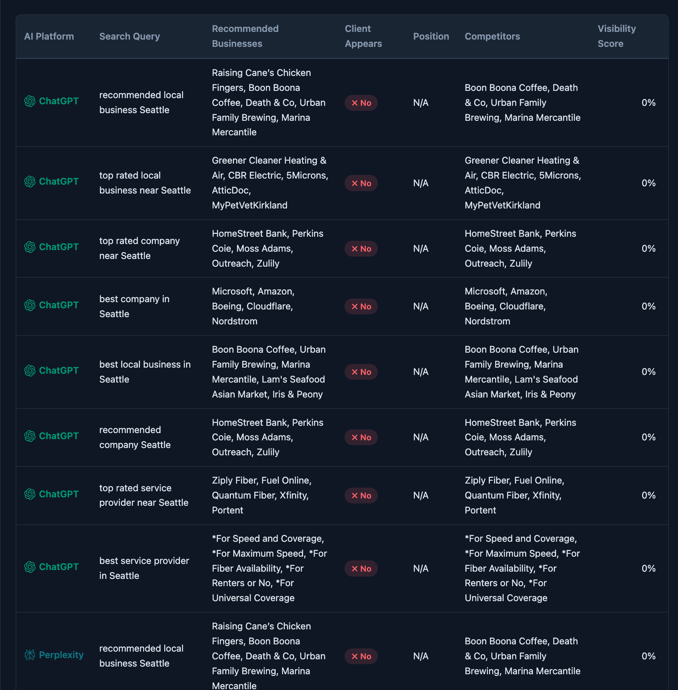The height and width of the screenshot is (690, 678).
Task: Open the AI Platform column header sort
Action: pyautogui.click(x=49, y=36)
